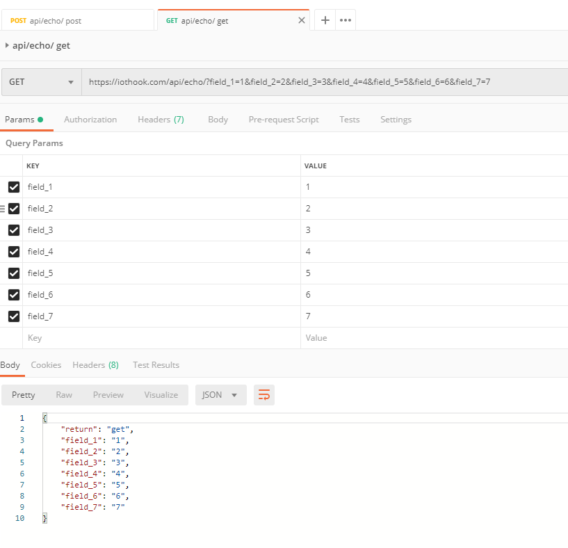Open a new request tab with plus icon

(x=324, y=19)
